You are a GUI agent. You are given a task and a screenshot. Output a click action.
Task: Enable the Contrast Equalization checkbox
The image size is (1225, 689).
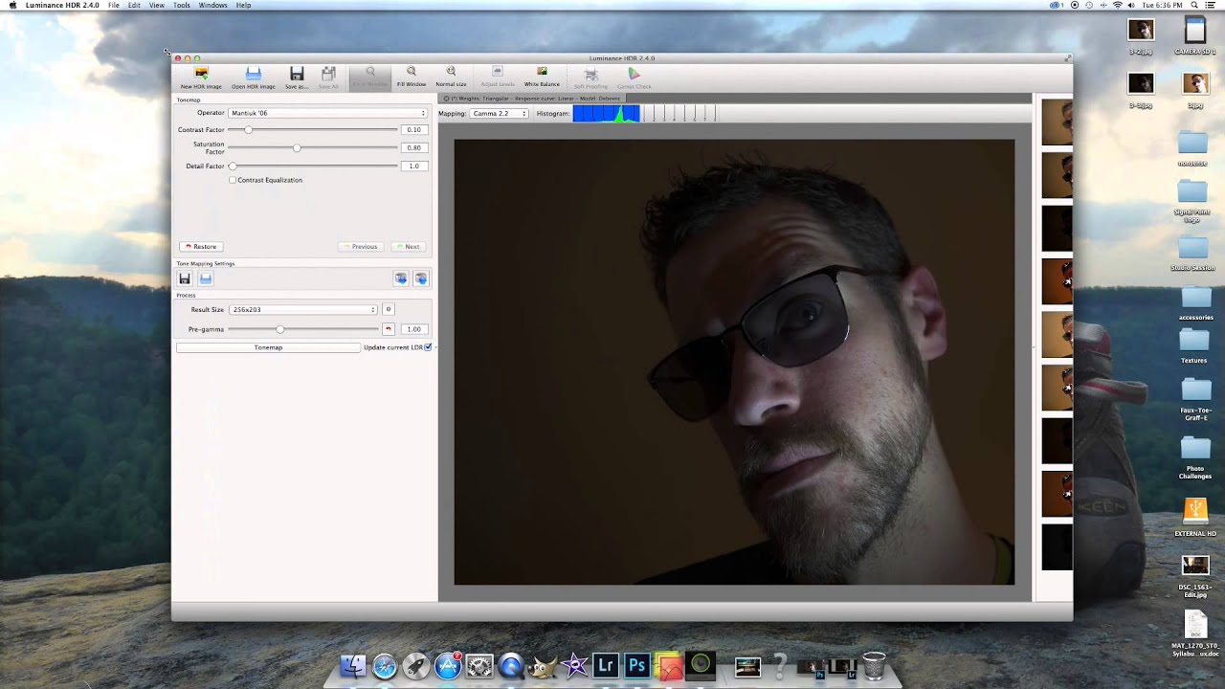[x=233, y=180]
